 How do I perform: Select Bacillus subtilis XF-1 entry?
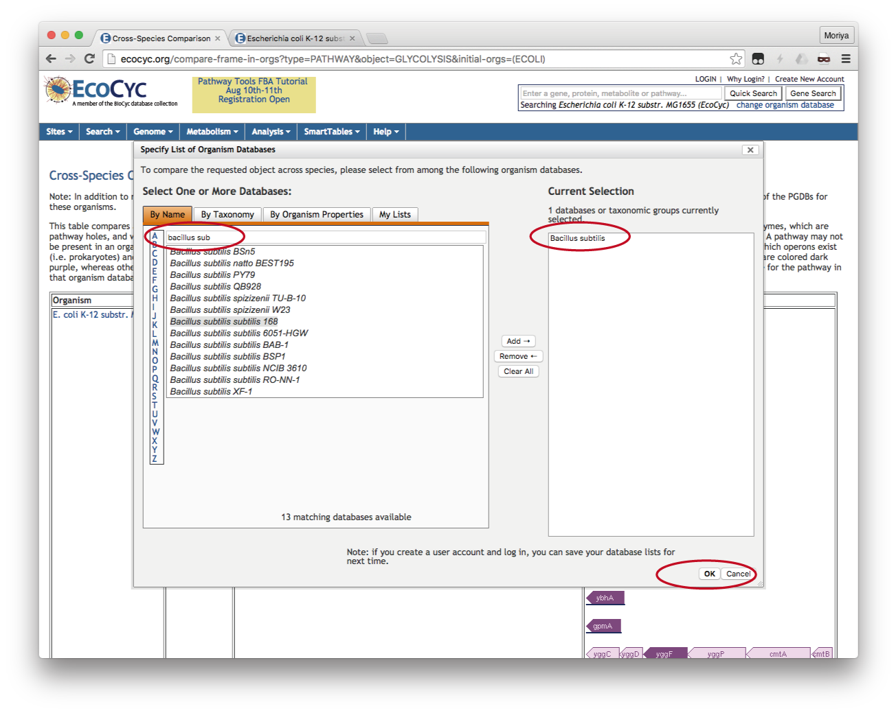[x=211, y=392]
